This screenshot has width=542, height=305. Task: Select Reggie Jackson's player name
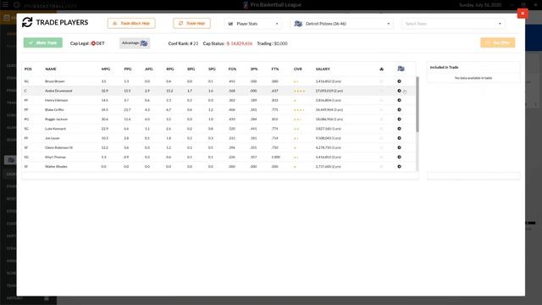56,119
